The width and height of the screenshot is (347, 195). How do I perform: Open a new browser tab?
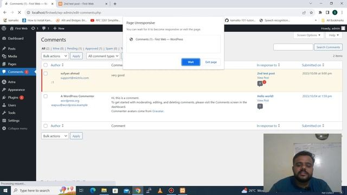115,4
